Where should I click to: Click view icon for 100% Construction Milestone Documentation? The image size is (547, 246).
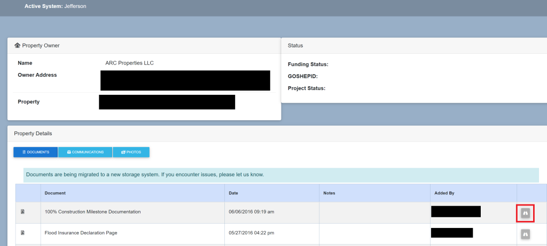point(525,213)
